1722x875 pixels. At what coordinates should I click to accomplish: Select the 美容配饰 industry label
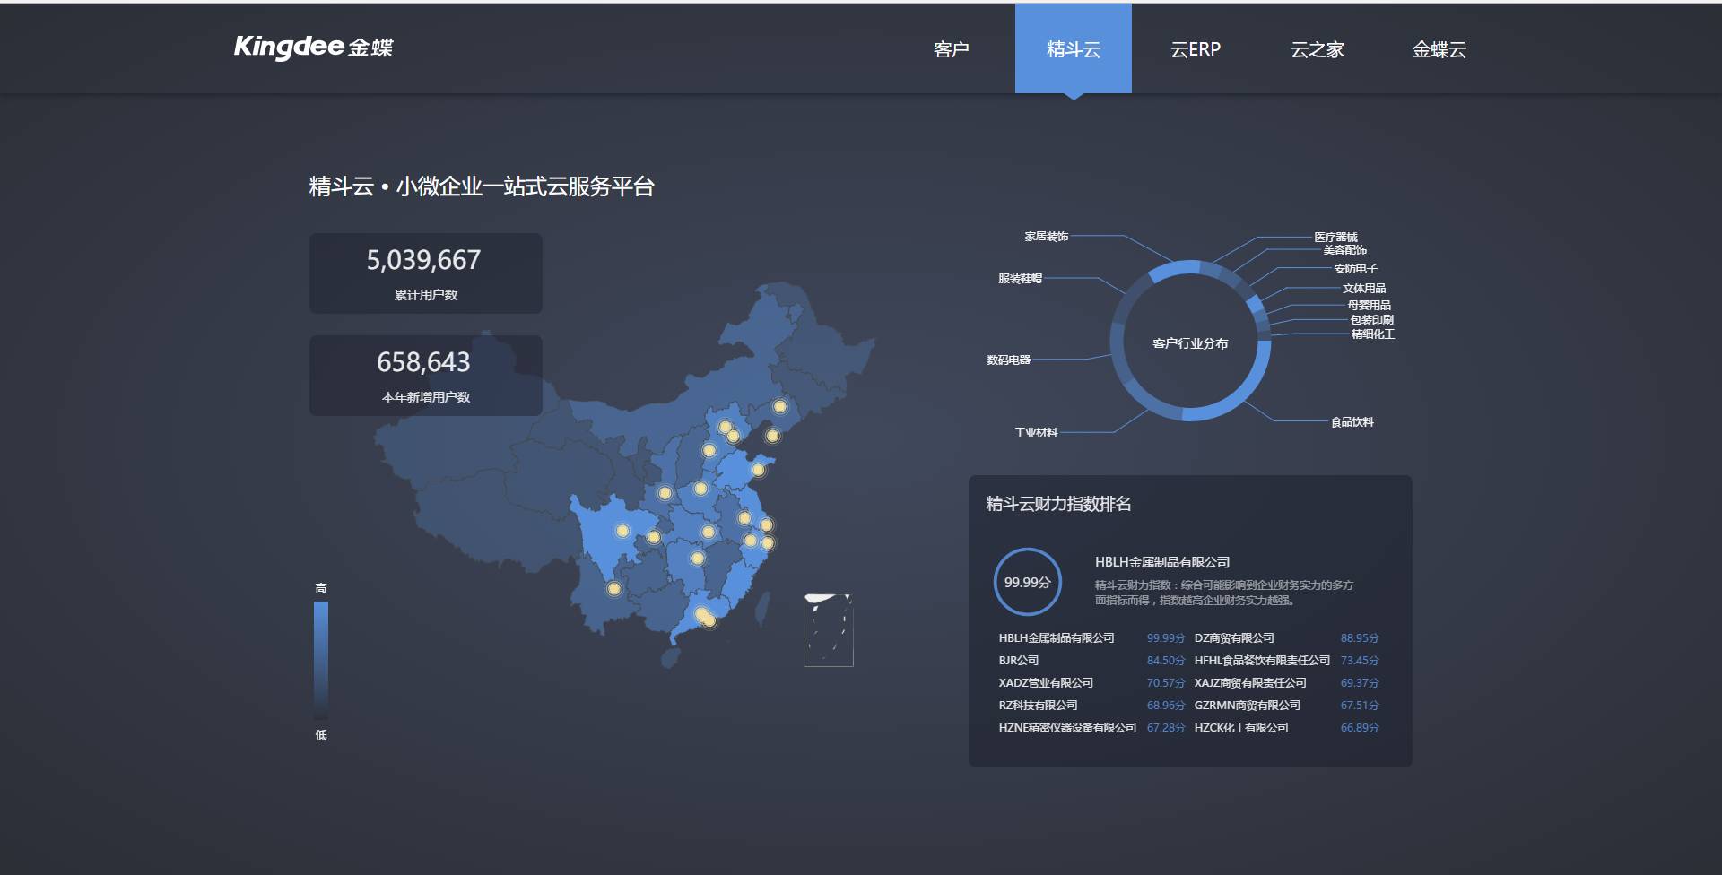(1345, 250)
